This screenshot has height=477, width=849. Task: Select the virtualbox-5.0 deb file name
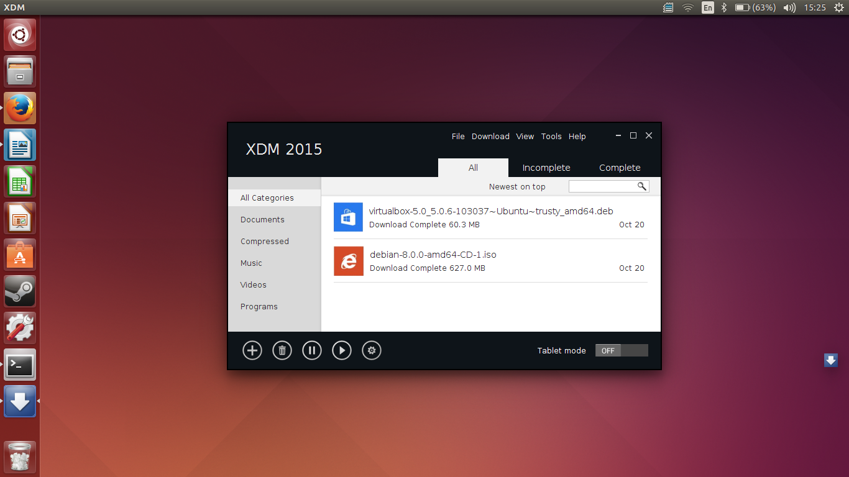[x=491, y=211]
